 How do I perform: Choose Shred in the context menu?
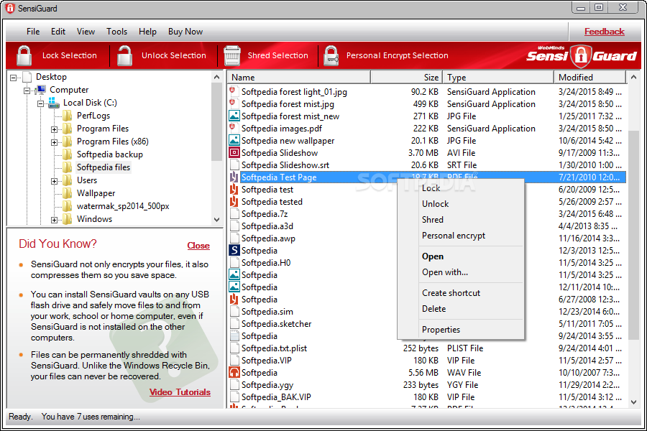461,220
